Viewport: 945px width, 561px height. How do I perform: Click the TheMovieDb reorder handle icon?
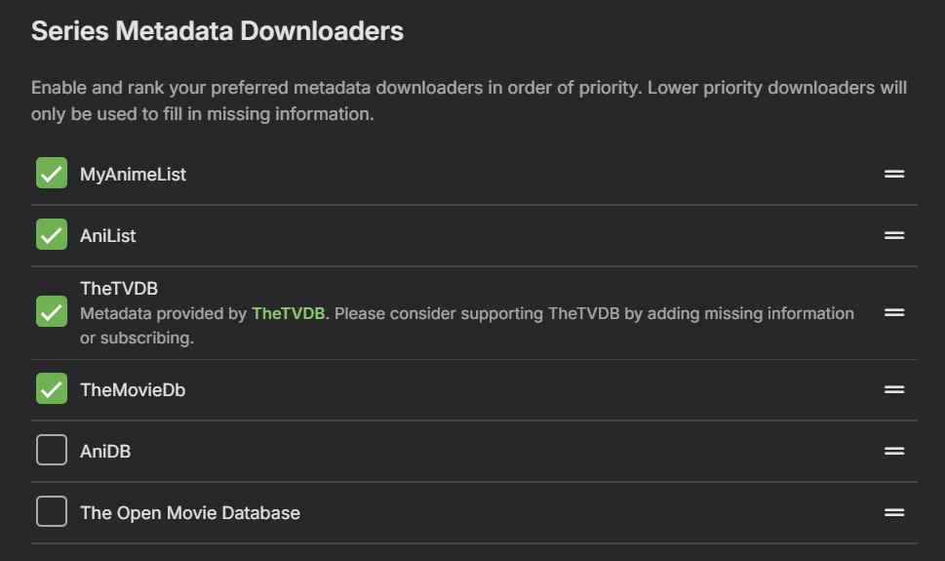[894, 389]
